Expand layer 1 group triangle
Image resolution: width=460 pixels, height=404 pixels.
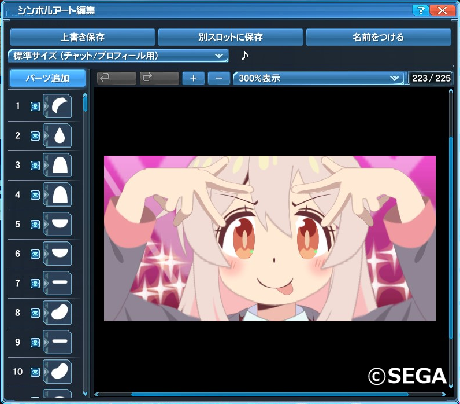point(46,106)
